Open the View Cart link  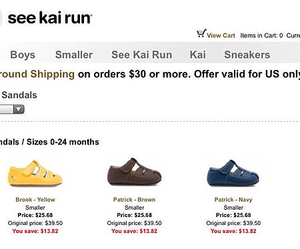pyautogui.click(x=221, y=35)
